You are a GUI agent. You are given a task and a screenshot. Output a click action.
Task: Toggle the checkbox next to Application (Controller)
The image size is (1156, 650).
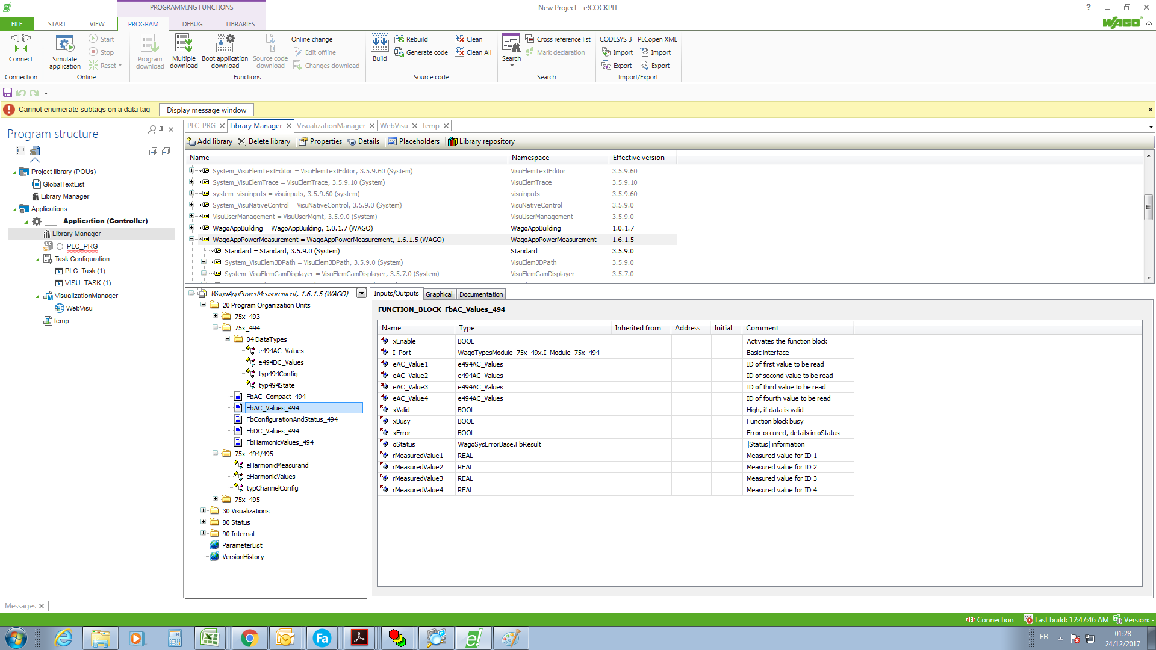(51, 221)
